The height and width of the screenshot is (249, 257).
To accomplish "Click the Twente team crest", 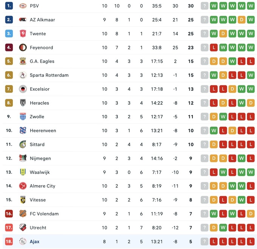I will coord(23,34).
